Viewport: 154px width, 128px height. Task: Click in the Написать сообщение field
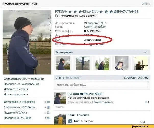(x=102, y=85)
